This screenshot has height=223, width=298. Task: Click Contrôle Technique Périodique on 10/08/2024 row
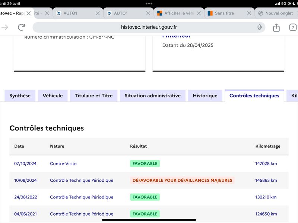pyautogui.click(x=82, y=180)
